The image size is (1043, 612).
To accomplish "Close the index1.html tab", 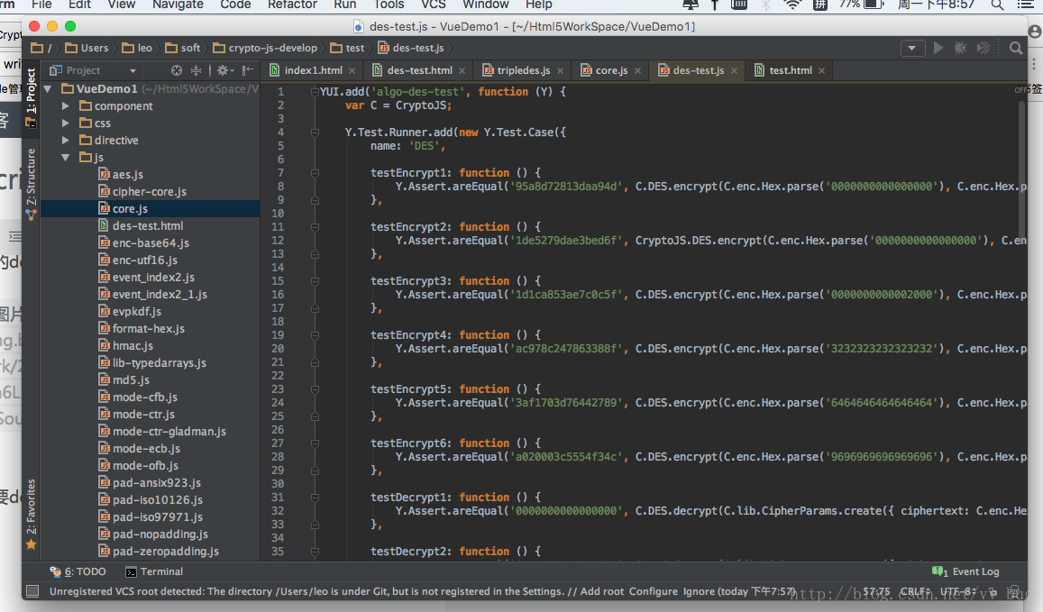I will [x=352, y=70].
